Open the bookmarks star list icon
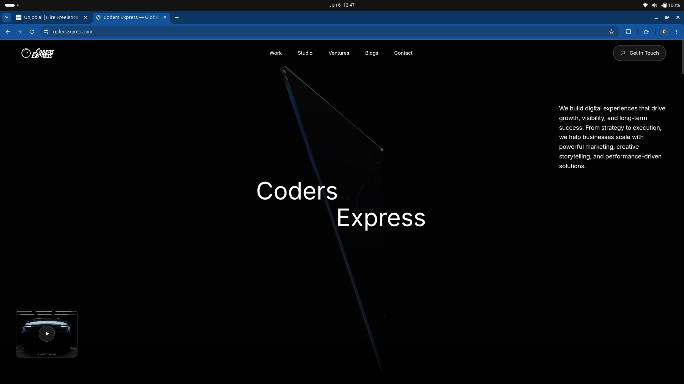The height and width of the screenshot is (384, 684). (646, 32)
